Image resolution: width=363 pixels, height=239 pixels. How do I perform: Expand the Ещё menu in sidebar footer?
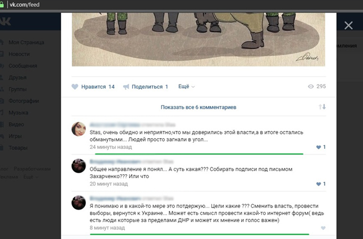pos(30,177)
